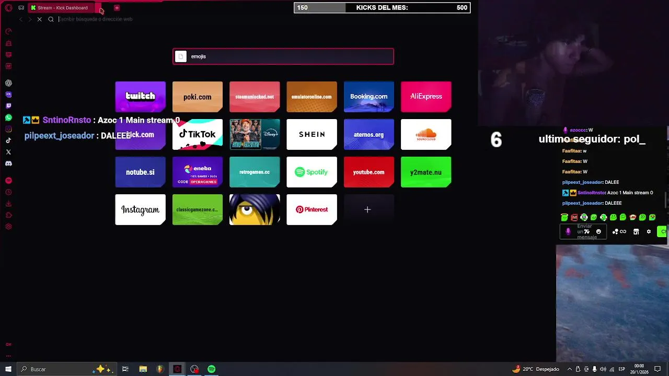Open extensions cube icon in the sidebar
669x376 pixels.
8,215
